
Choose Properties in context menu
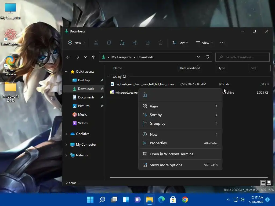coord(180,143)
